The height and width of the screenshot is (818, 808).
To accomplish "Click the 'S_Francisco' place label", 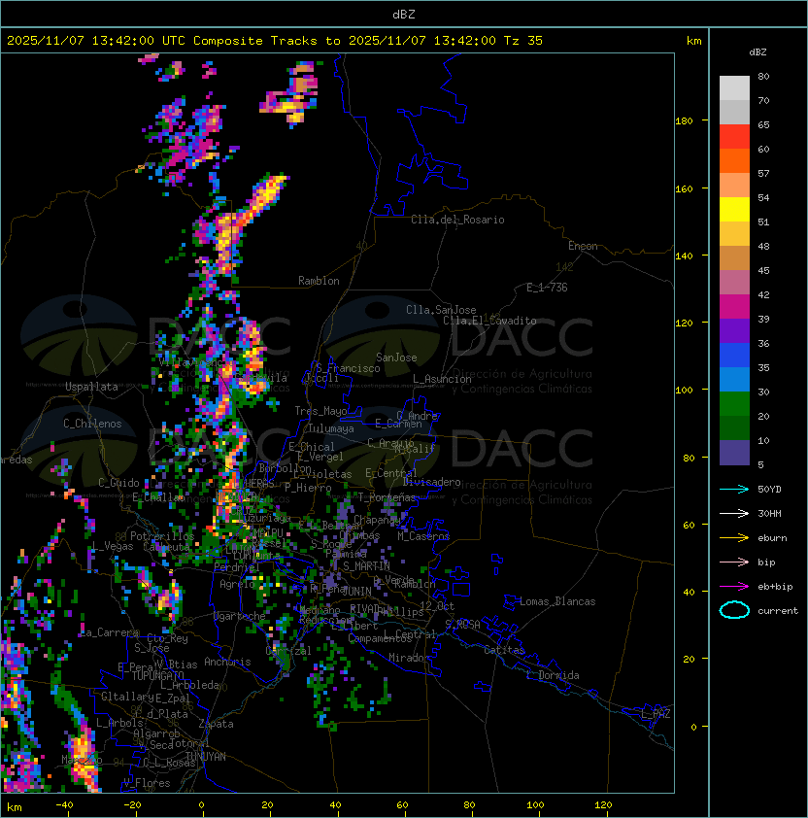I will pos(348,368).
